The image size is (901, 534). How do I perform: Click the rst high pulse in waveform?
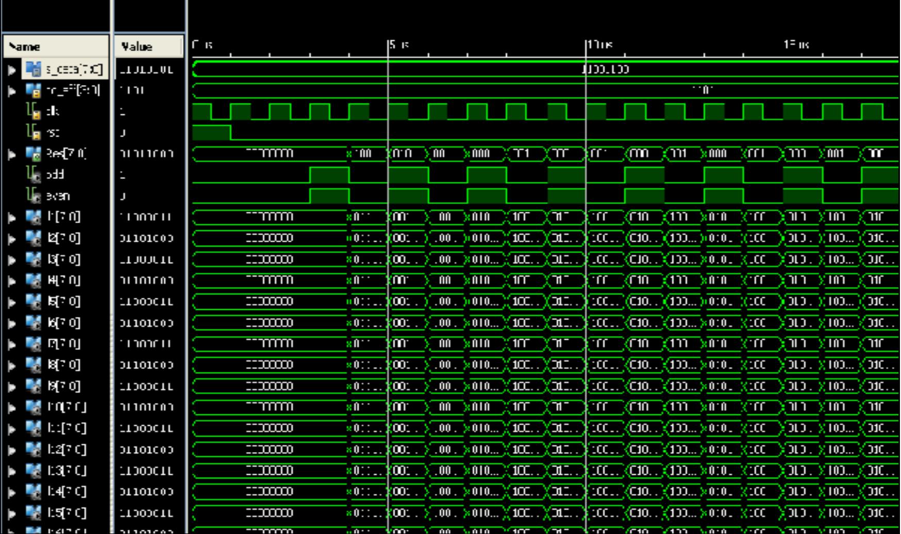pos(211,132)
